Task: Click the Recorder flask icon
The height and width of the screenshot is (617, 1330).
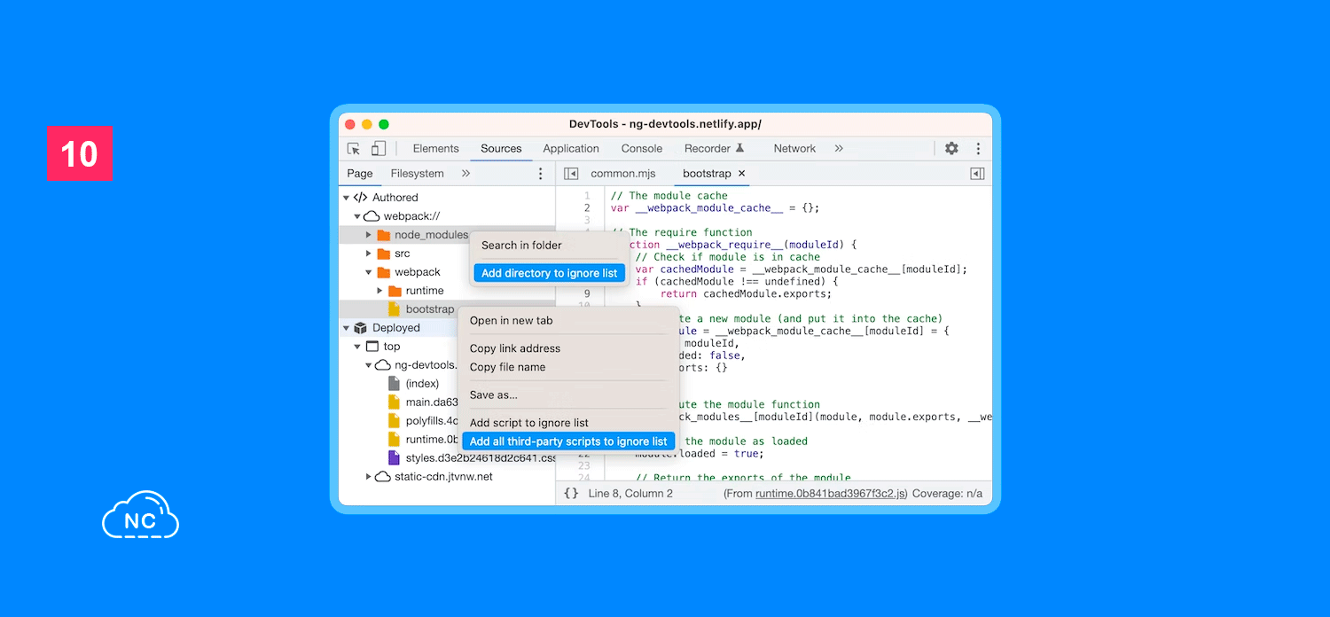Action: pyautogui.click(x=740, y=148)
